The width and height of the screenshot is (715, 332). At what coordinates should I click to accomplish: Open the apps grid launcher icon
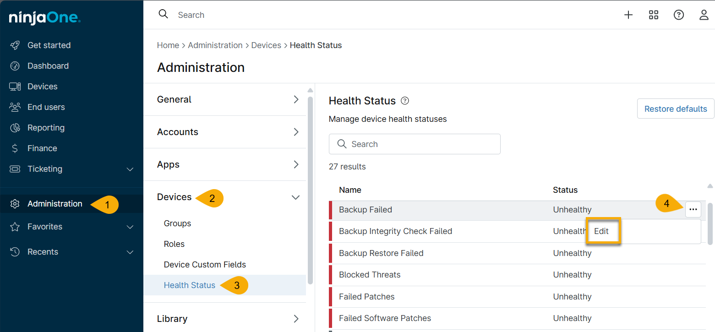(x=653, y=15)
